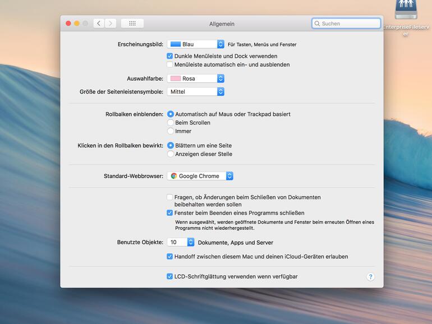Show all preferences grid icon
Screen dimensions: 432x324
click(132, 24)
